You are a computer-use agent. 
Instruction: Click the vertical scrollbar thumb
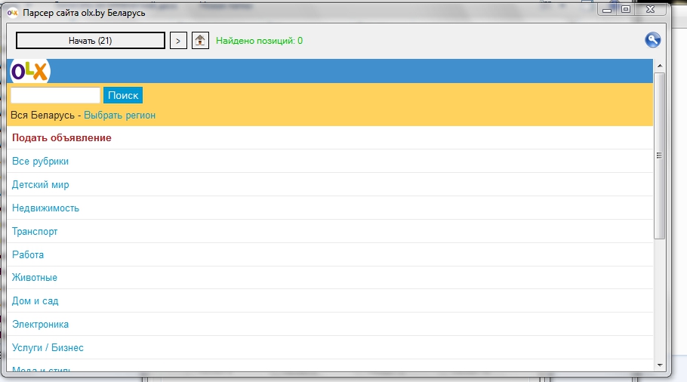coord(659,156)
